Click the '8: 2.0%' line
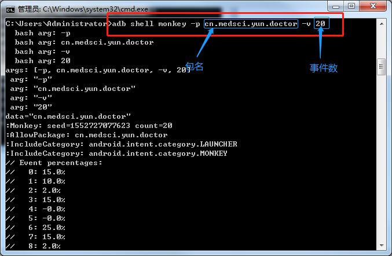The height and width of the screenshot is (256, 392). [33, 246]
